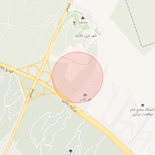Click the استخر road label near top
This screenshot has width=155, height=155.
68,8
